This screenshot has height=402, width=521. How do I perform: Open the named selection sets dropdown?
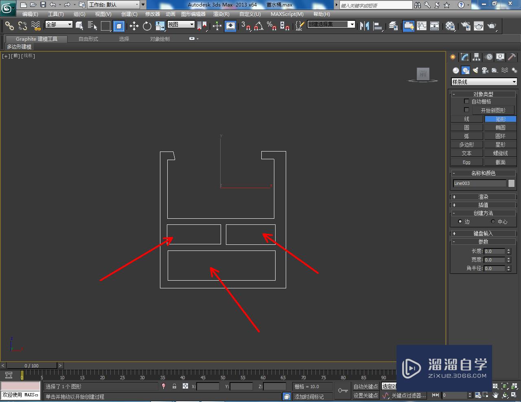coord(331,24)
